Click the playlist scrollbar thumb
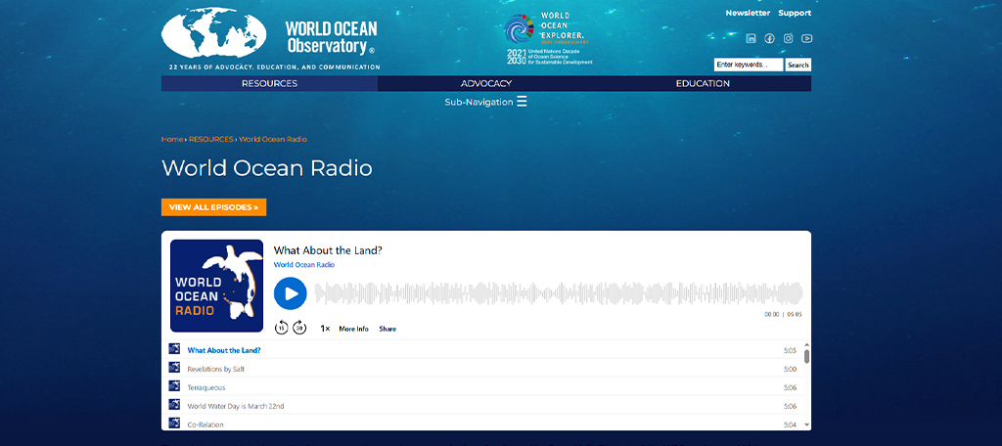 [806, 356]
